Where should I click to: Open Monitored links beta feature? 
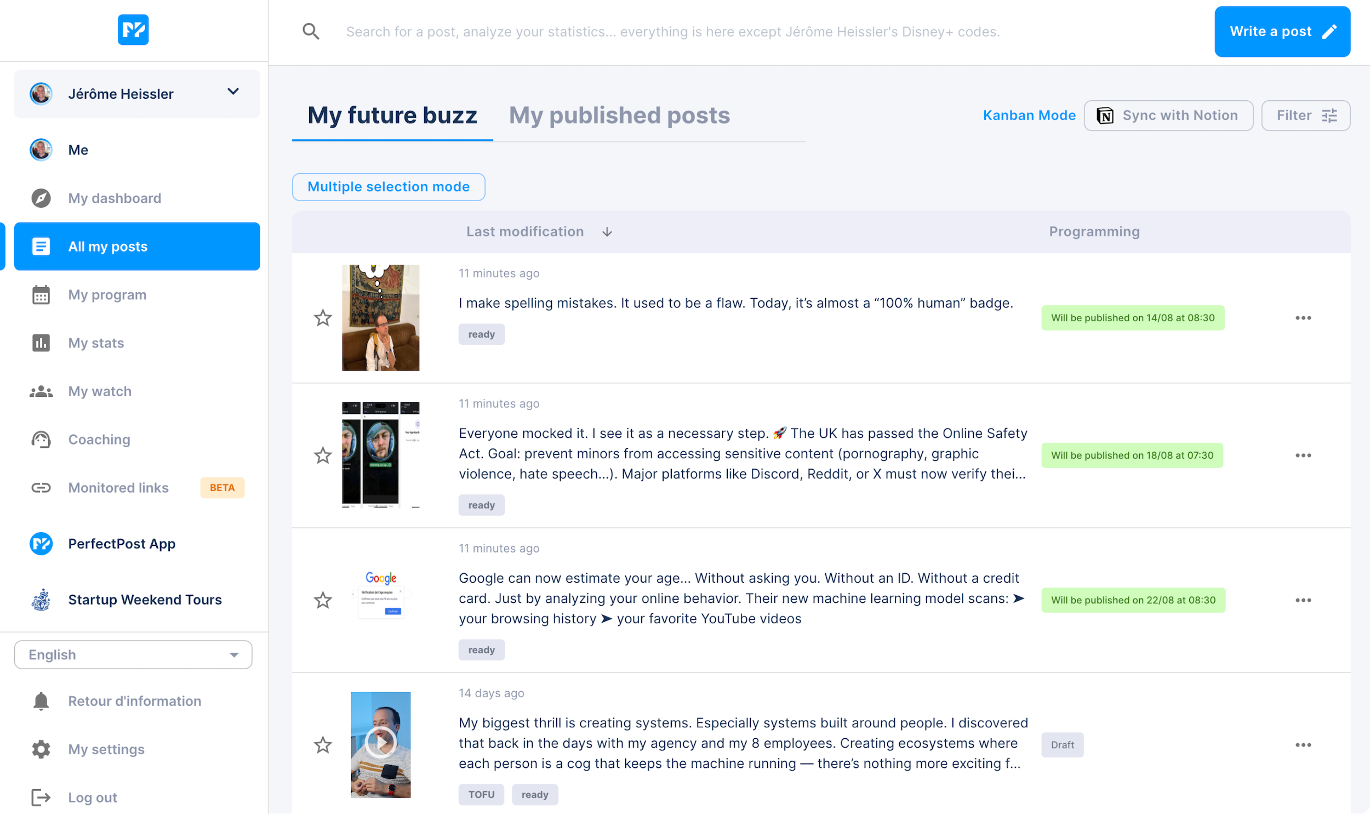[x=118, y=487]
